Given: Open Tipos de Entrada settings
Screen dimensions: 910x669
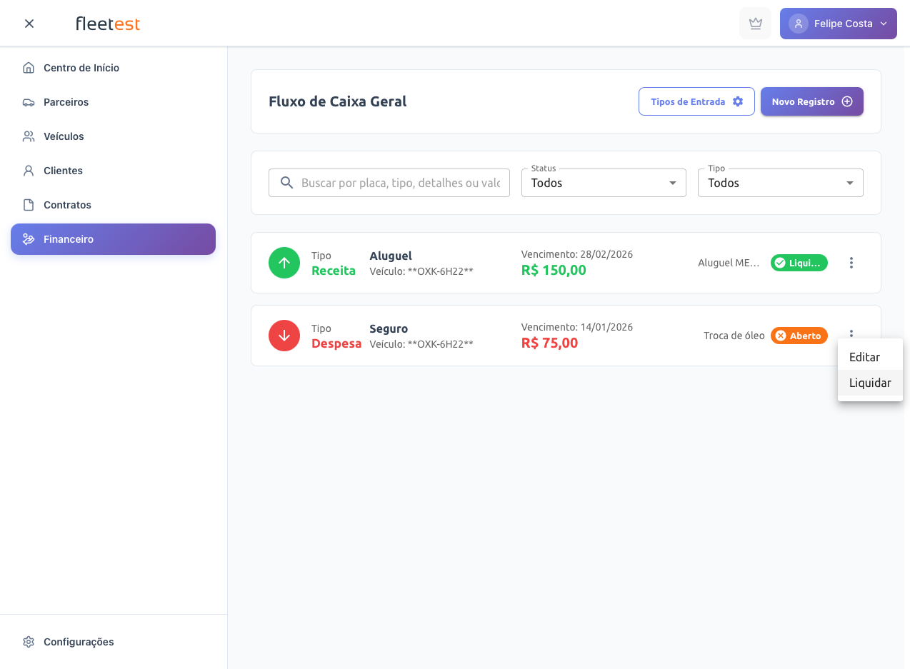Looking at the screenshot, I should [696, 101].
